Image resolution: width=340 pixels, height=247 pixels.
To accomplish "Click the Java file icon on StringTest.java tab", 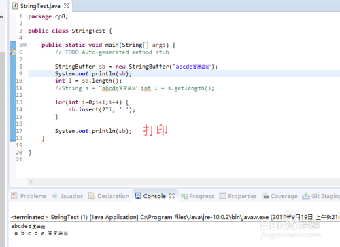I will coord(15,6).
